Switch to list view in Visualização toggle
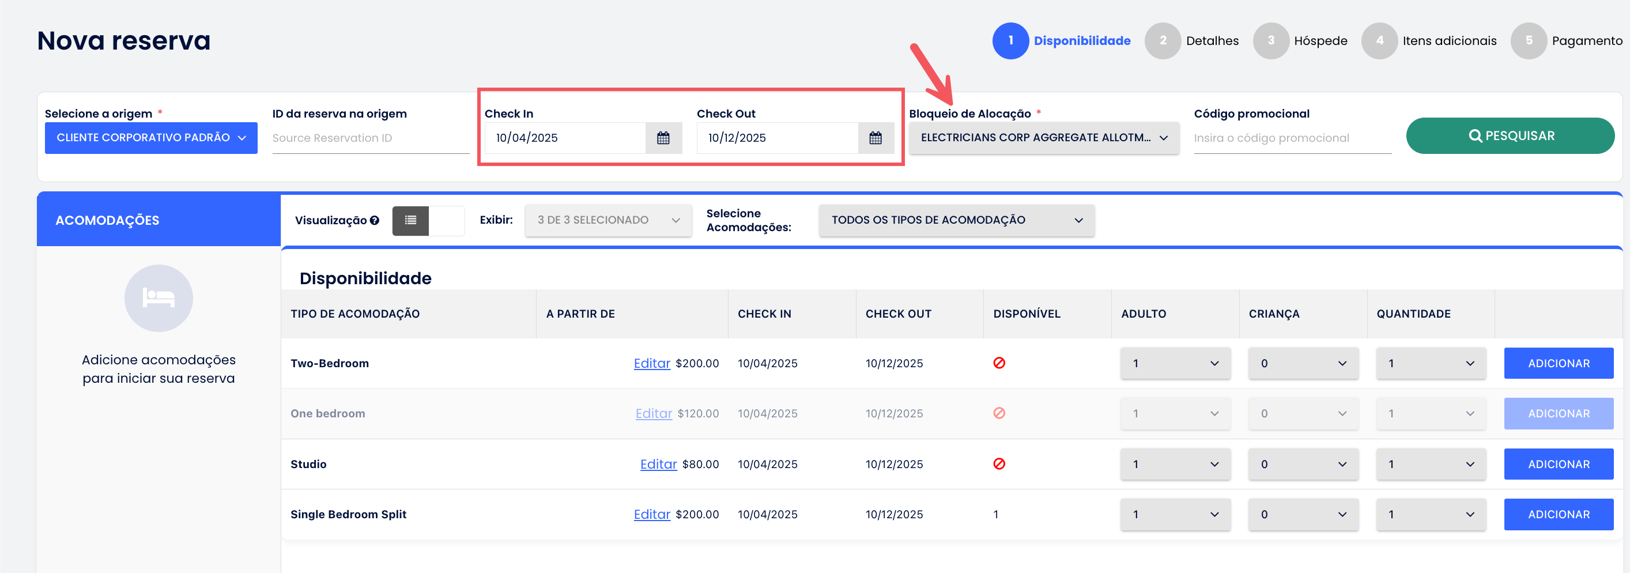Screen dimensions: 1630x573 pyautogui.click(x=410, y=220)
